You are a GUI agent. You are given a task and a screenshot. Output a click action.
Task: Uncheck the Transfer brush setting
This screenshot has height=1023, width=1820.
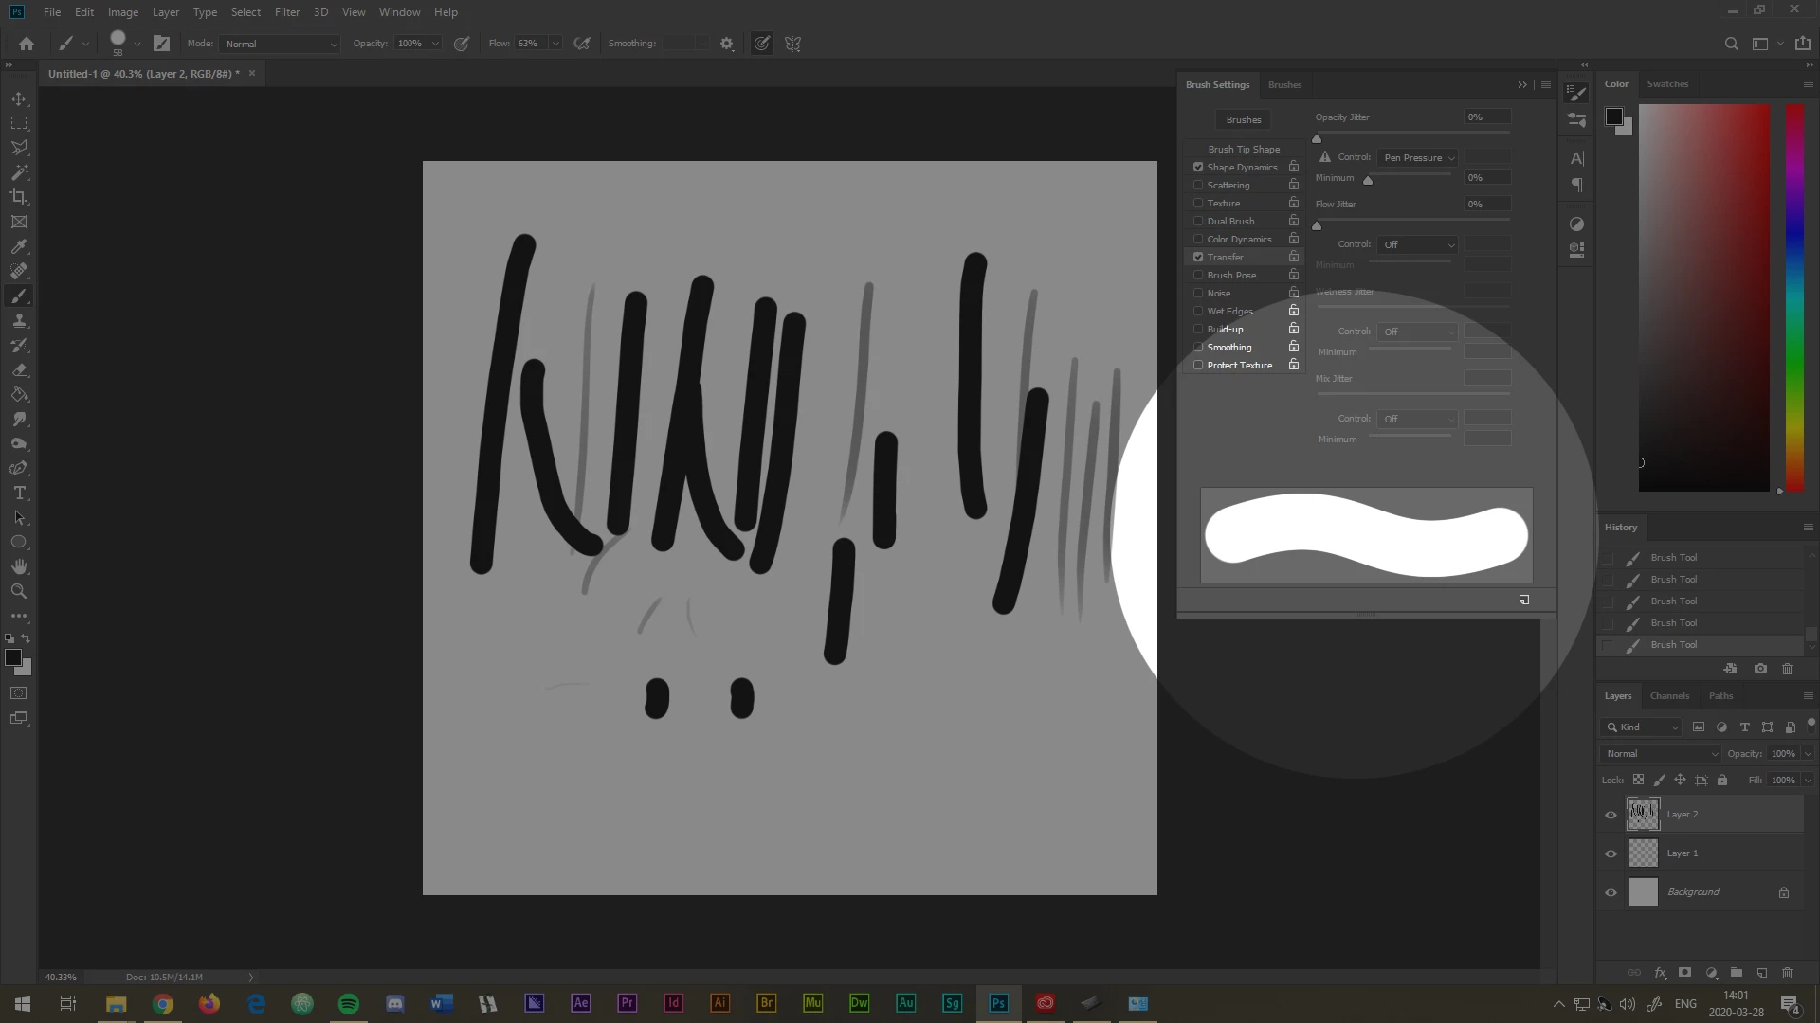pos(1198,258)
